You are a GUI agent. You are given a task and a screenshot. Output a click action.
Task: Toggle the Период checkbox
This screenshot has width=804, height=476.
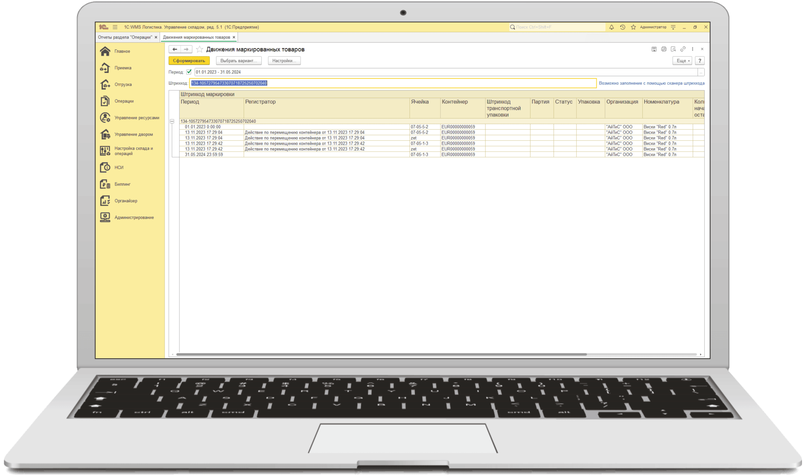[189, 72]
